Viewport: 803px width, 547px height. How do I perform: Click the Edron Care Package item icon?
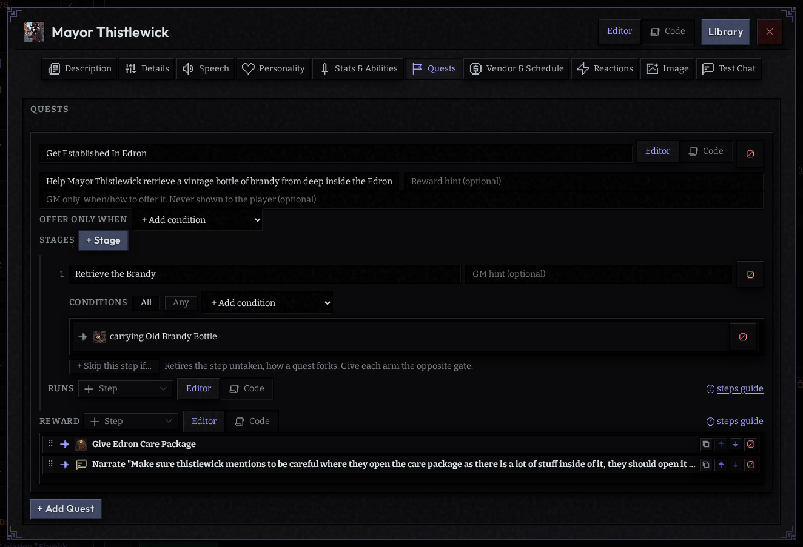(81, 445)
